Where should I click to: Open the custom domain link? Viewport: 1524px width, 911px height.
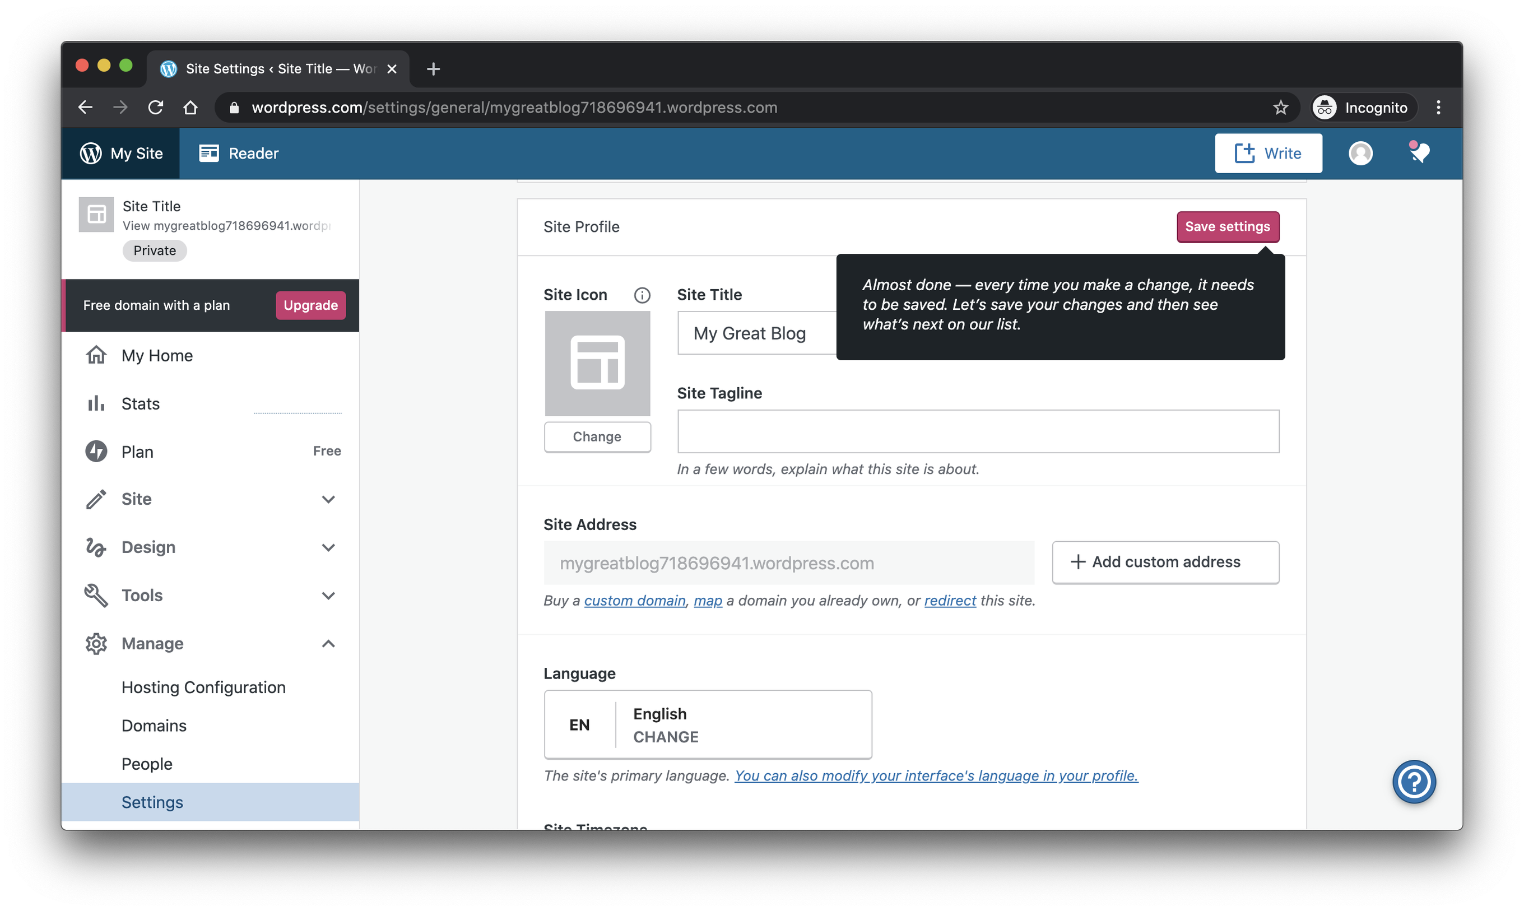tap(635, 601)
